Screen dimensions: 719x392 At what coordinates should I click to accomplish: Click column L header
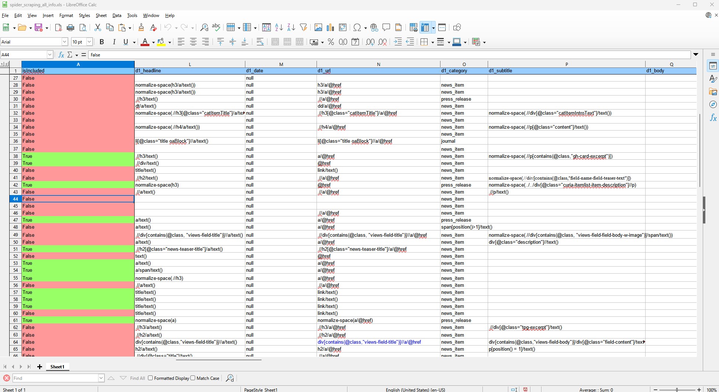click(190, 65)
